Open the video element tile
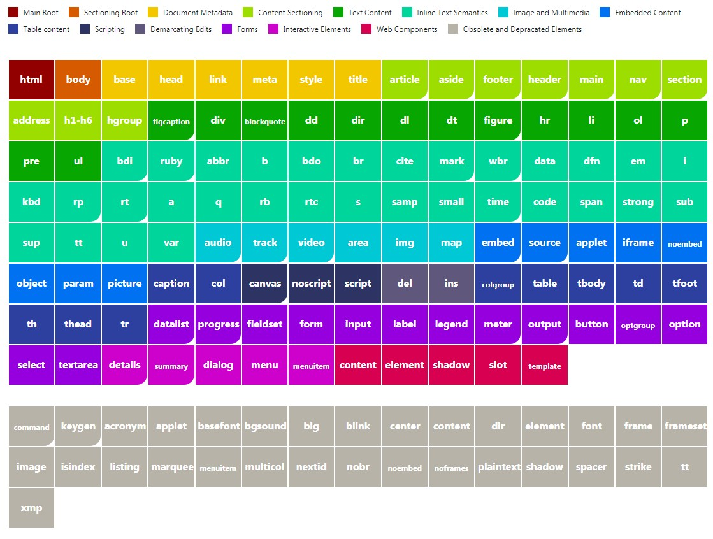Screen dimensions: 713x539 tap(311, 243)
